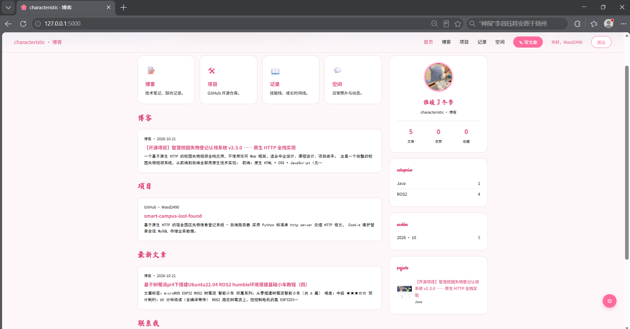Open reader view icon in address bar
The width and height of the screenshot is (630, 329).
click(446, 24)
